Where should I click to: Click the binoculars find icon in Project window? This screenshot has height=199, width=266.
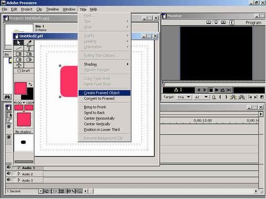click(x=7, y=97)
